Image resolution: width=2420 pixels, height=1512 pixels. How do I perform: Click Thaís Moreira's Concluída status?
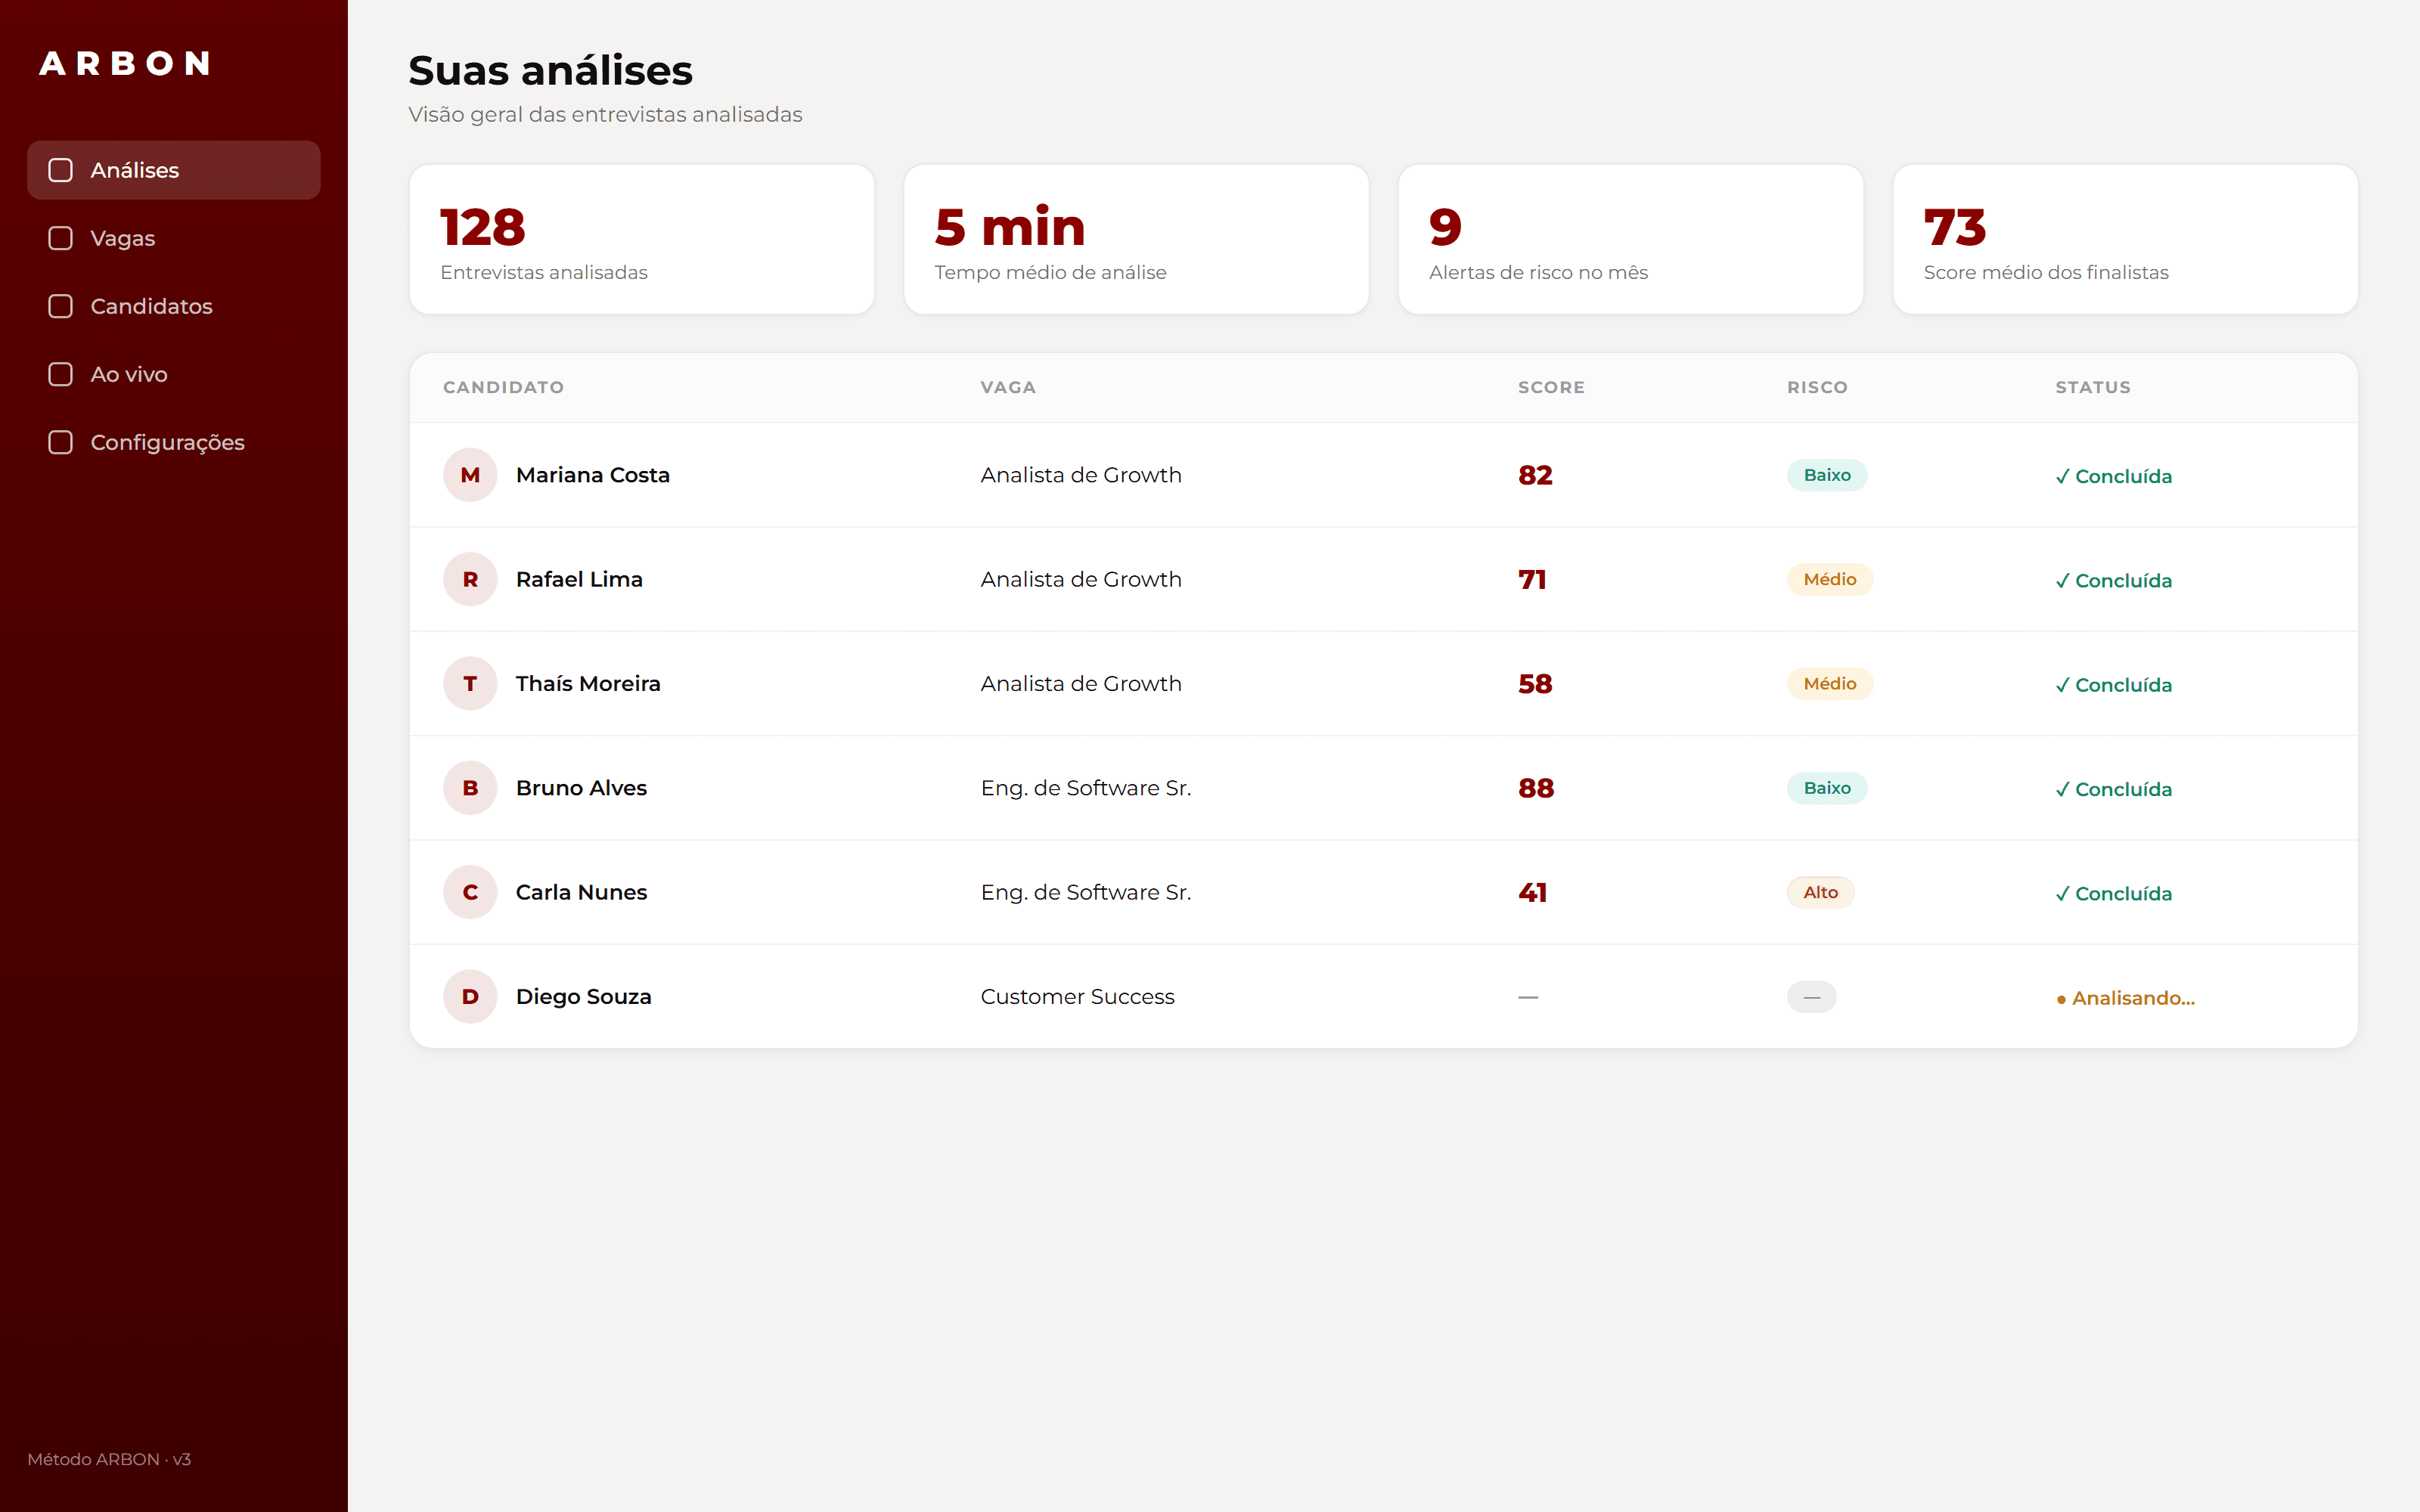(x=2114, y=685)
